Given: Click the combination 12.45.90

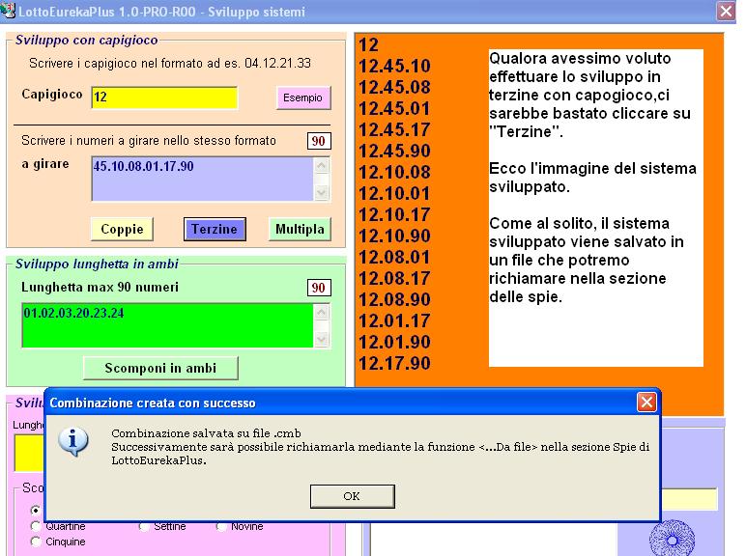Looking at the screenshot, I should (x=394, y=152).
